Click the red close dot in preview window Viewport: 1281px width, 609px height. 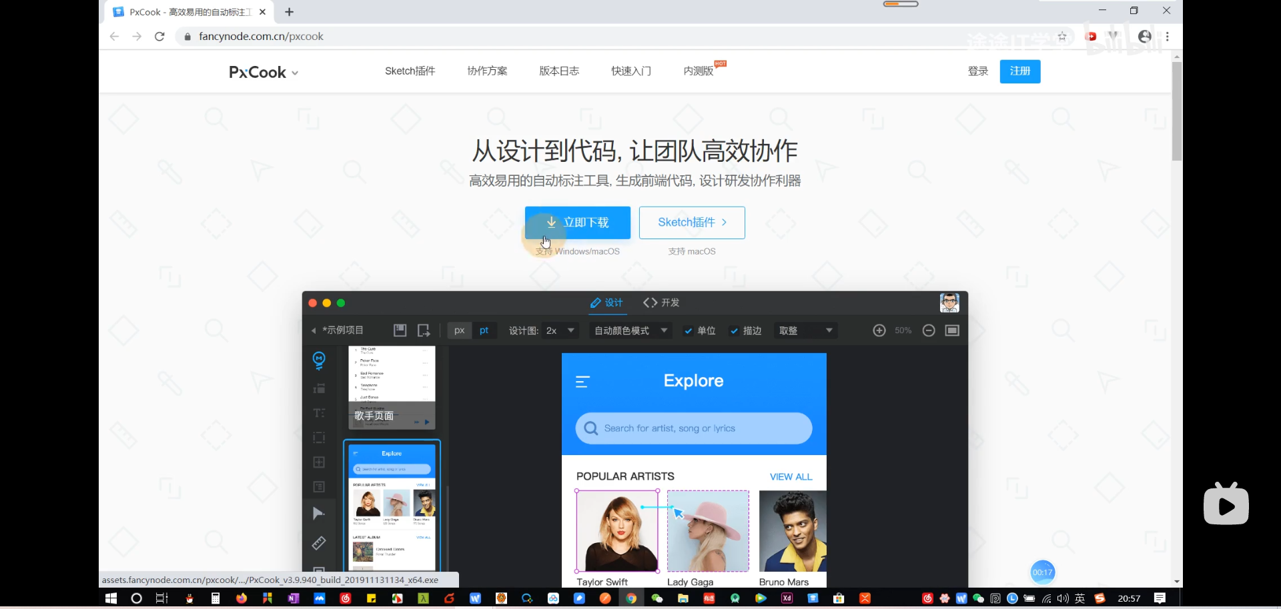pos(312,303)
